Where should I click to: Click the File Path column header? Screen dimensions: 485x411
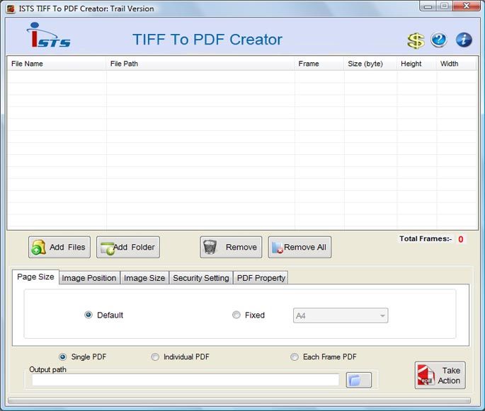pyautogui.click(x=200, y=64)
